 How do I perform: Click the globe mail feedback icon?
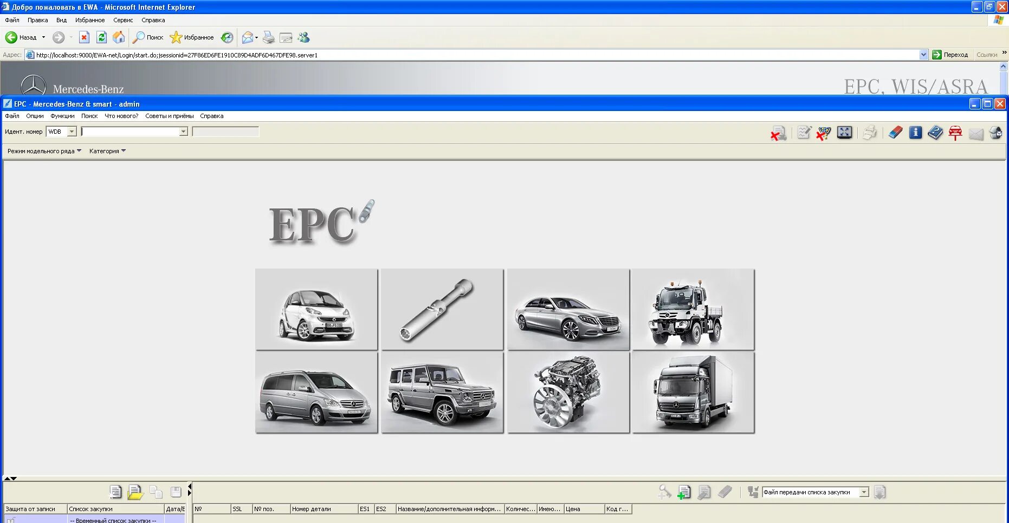(995, 133)
